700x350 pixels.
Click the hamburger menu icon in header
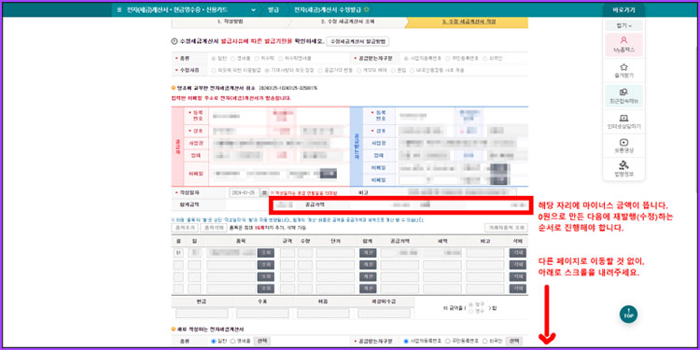click(119, 9)
